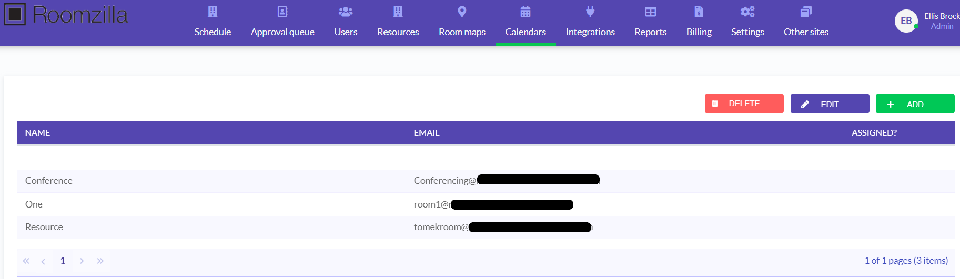
Task: Open Schedule via its building icon
Action: click(213, 12)
